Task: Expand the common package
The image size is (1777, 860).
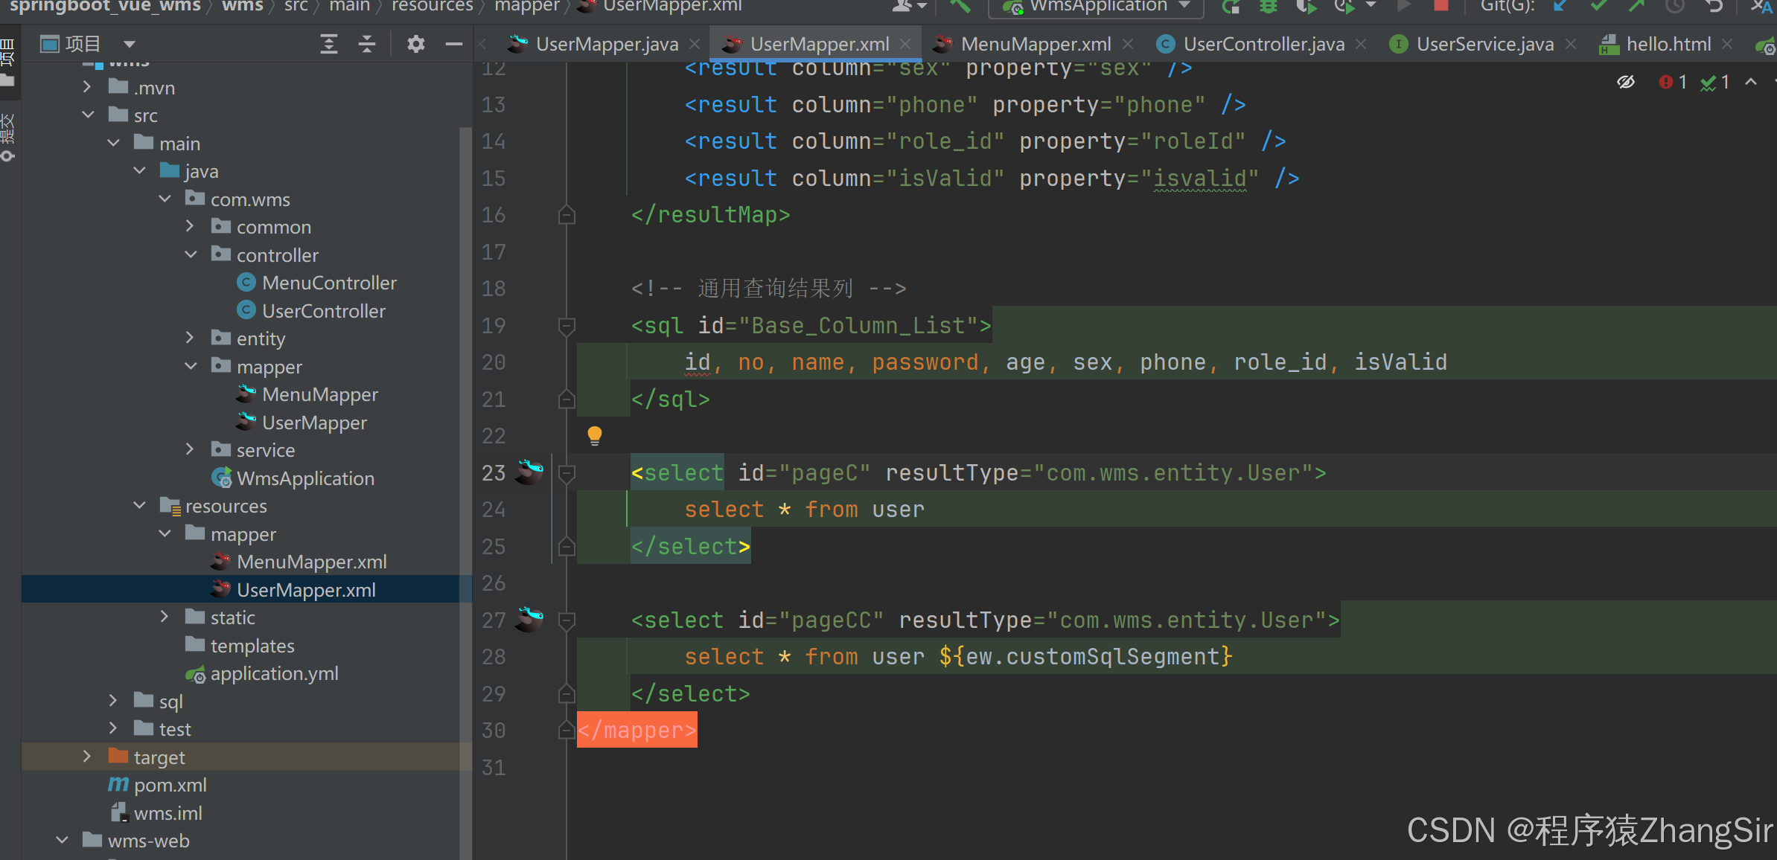Action: (190, 226)
